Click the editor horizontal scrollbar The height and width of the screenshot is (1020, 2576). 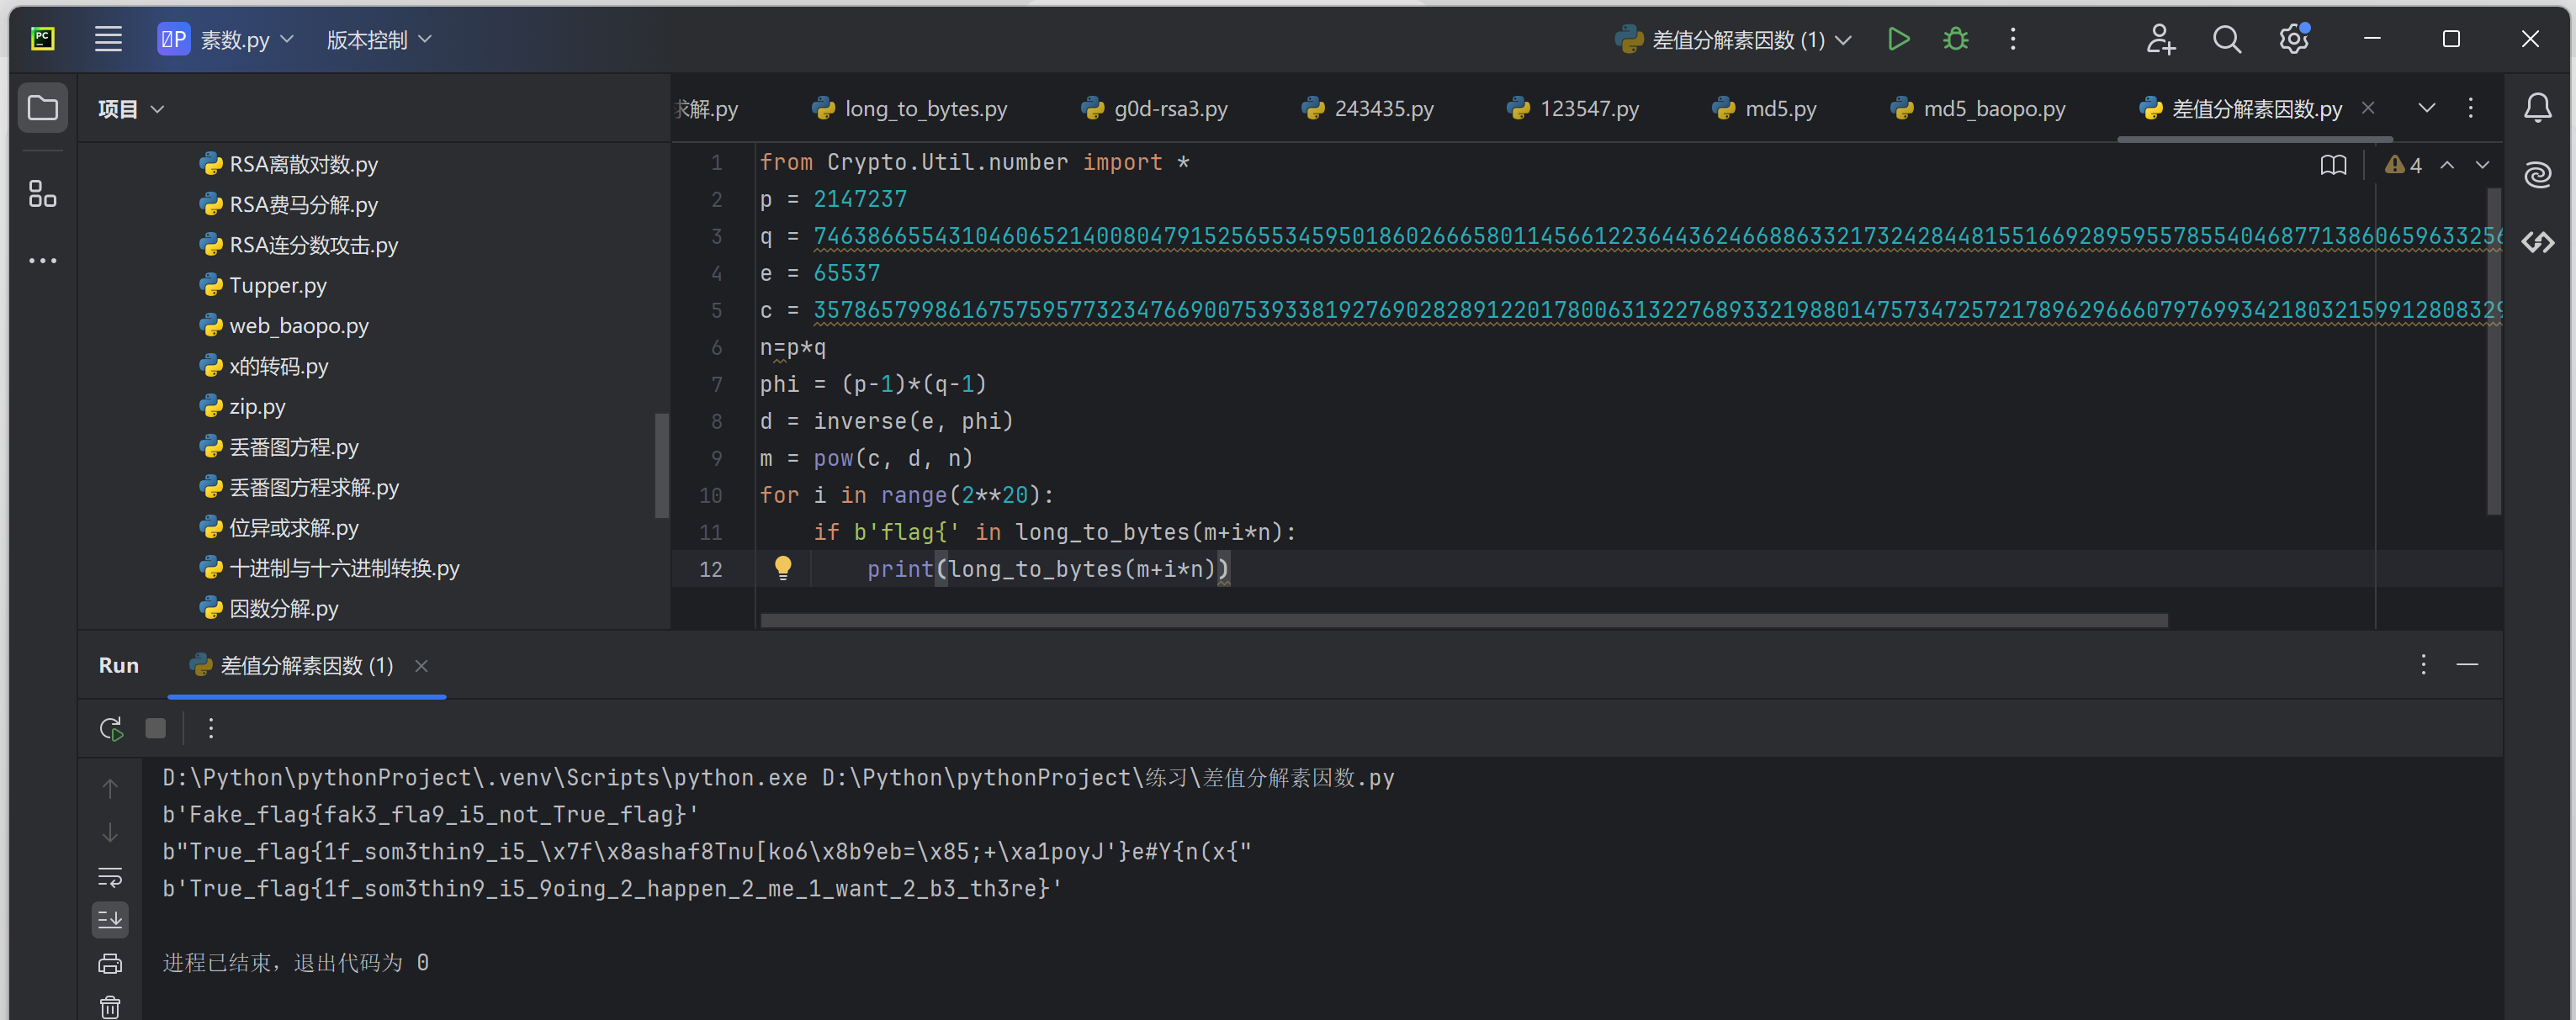point(1463,621)
